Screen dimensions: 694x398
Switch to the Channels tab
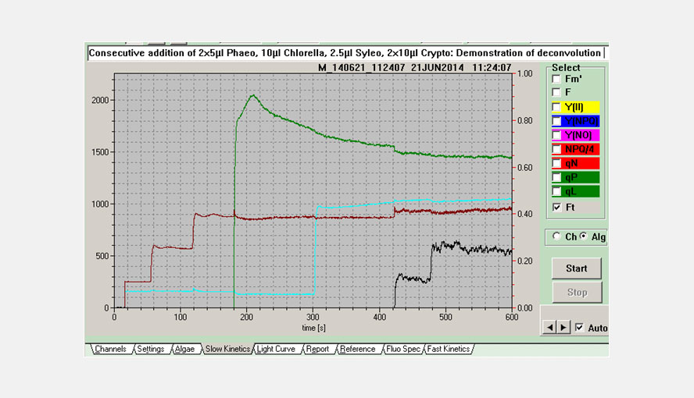111,349
